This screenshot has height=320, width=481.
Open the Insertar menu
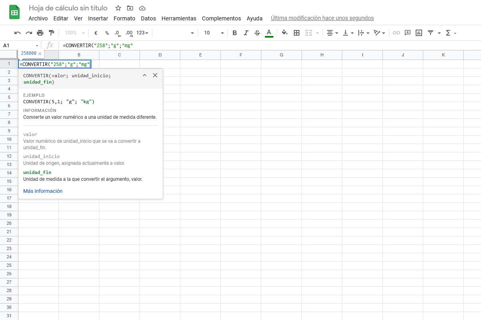(x=98, y=18)
